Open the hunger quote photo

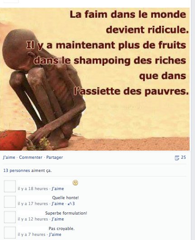tap(95, 79)
